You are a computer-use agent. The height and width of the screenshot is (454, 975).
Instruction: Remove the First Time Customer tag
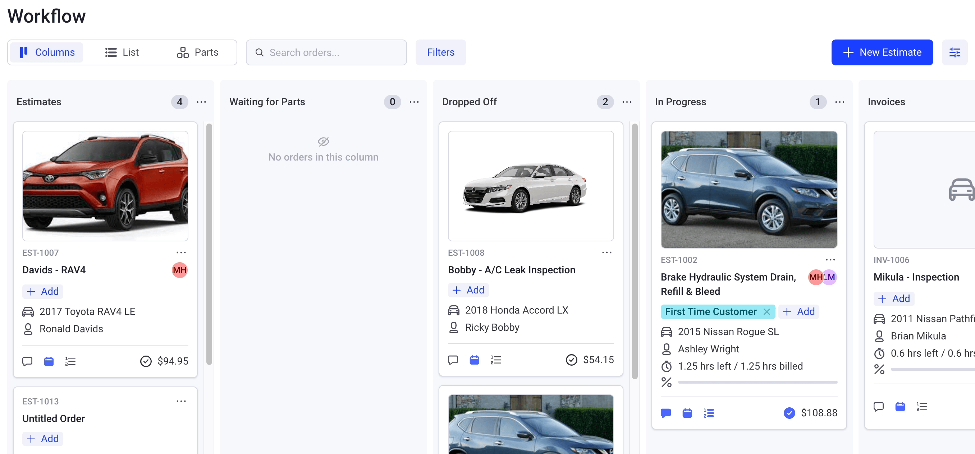pyautogui.click(x=766, y=311)
